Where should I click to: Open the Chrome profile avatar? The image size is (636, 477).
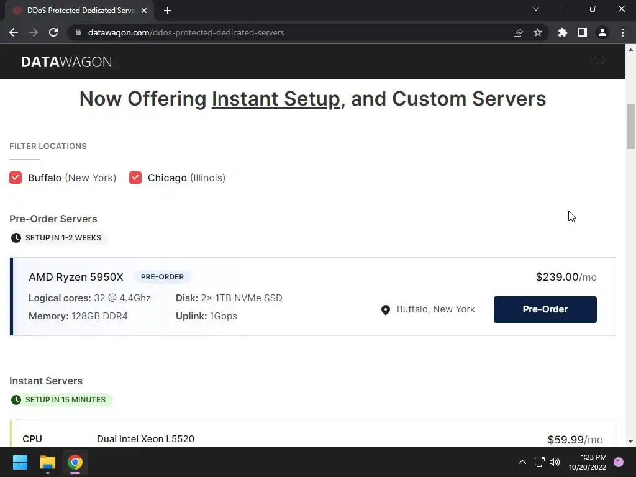point(602,32)
